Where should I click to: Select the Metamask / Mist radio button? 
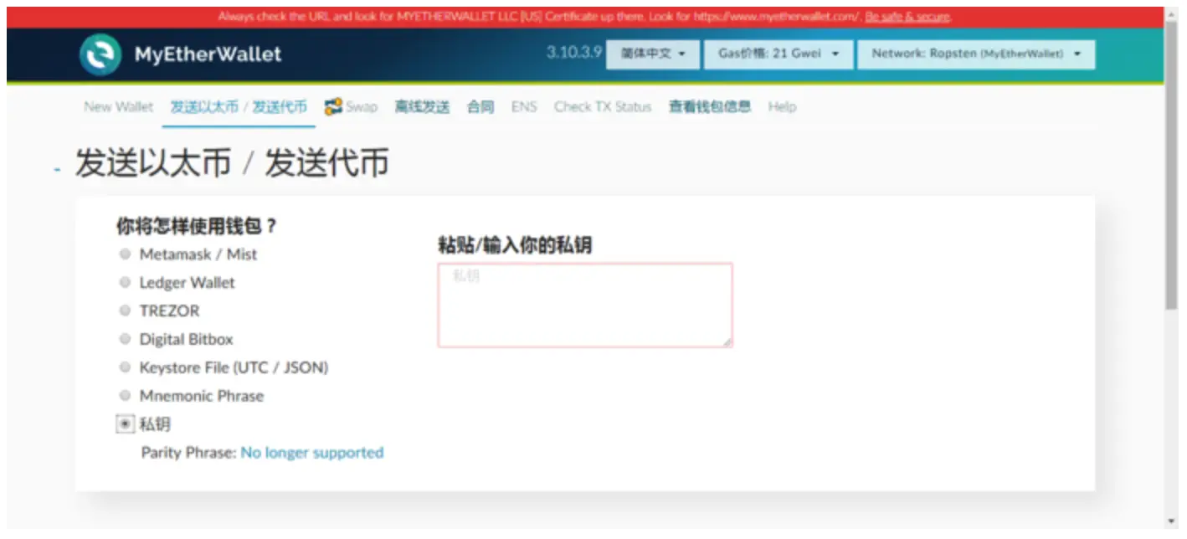click(x=125, y=254)
